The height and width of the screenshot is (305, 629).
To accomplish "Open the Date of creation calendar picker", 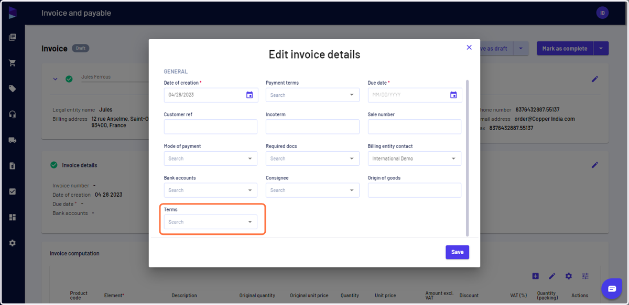I will [x=250, y=95].
